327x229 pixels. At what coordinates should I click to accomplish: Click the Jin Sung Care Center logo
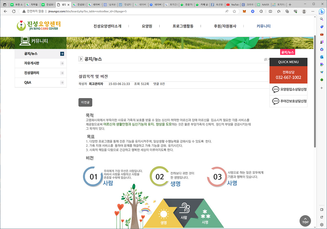[x=39, y=25]
